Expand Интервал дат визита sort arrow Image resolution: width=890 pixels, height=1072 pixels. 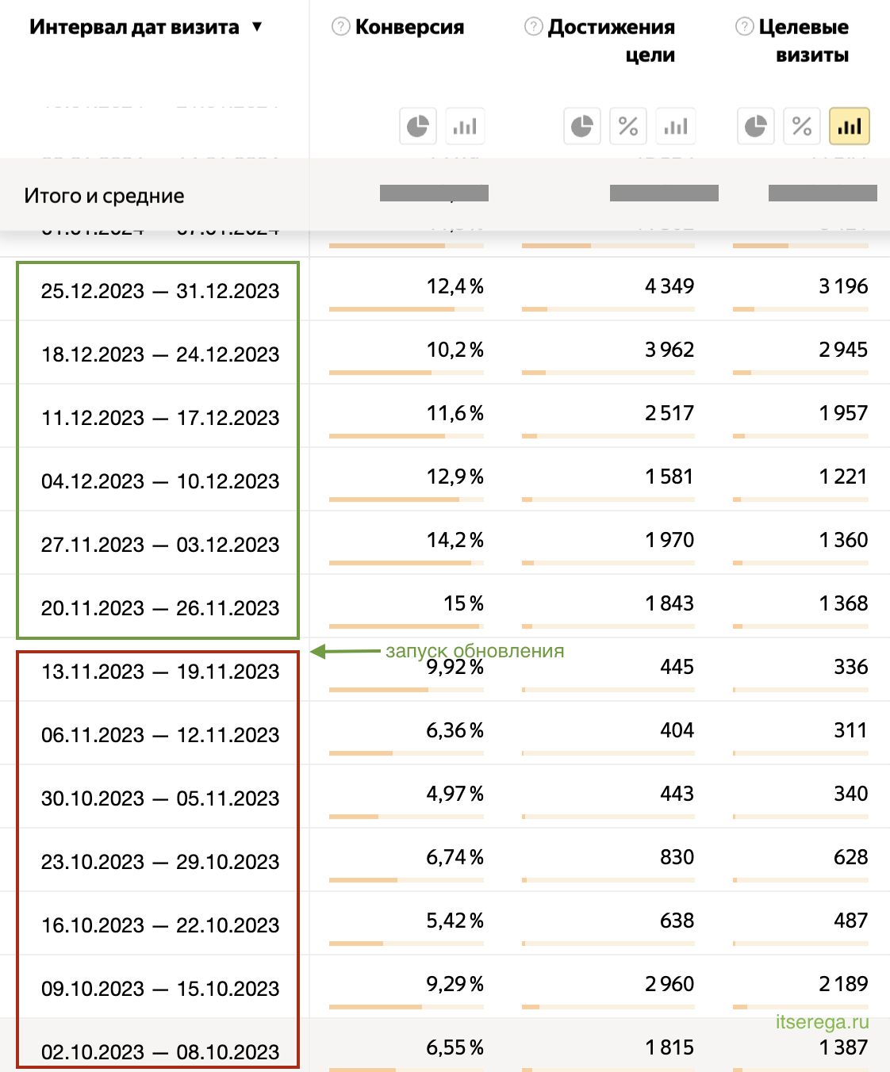point(257,27)
